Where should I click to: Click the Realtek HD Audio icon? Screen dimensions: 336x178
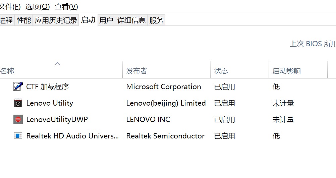(x=18, y=136)
